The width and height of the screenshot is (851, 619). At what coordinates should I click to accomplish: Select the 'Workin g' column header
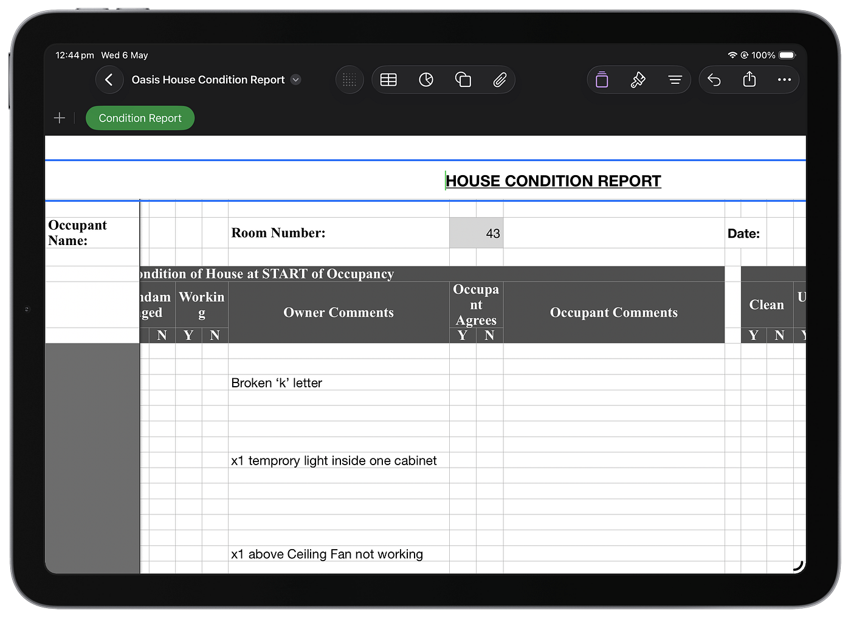tap(202, 305)
